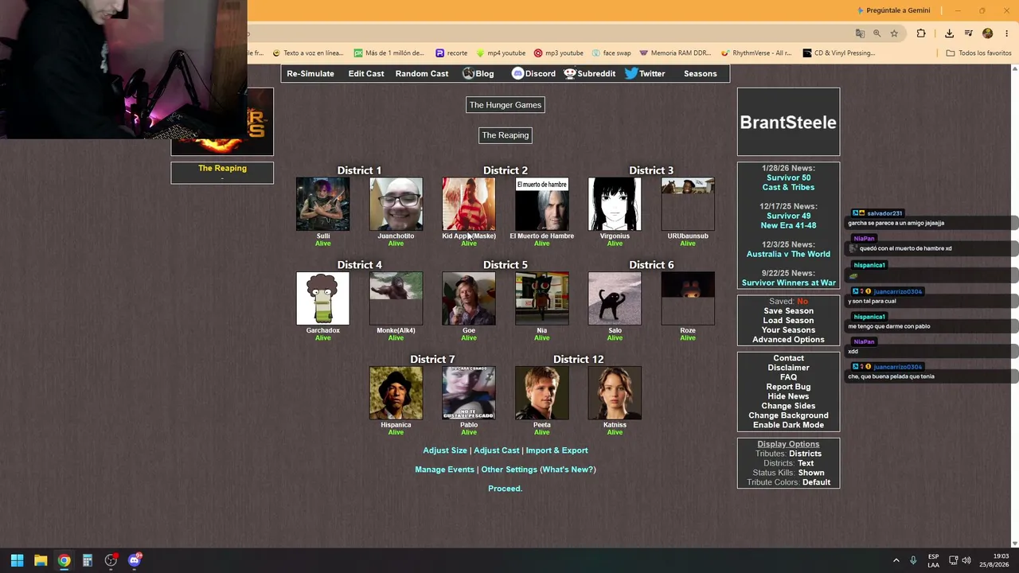Toggle the Tribute Colors 'Default' option

pyautogui.click(x=816, y=482)
